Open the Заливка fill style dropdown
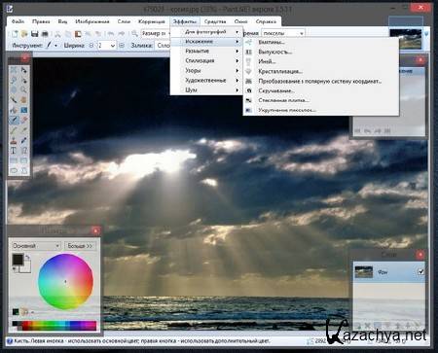The width and height of the screenshot is (438, 353). click(x=163, y=46)
